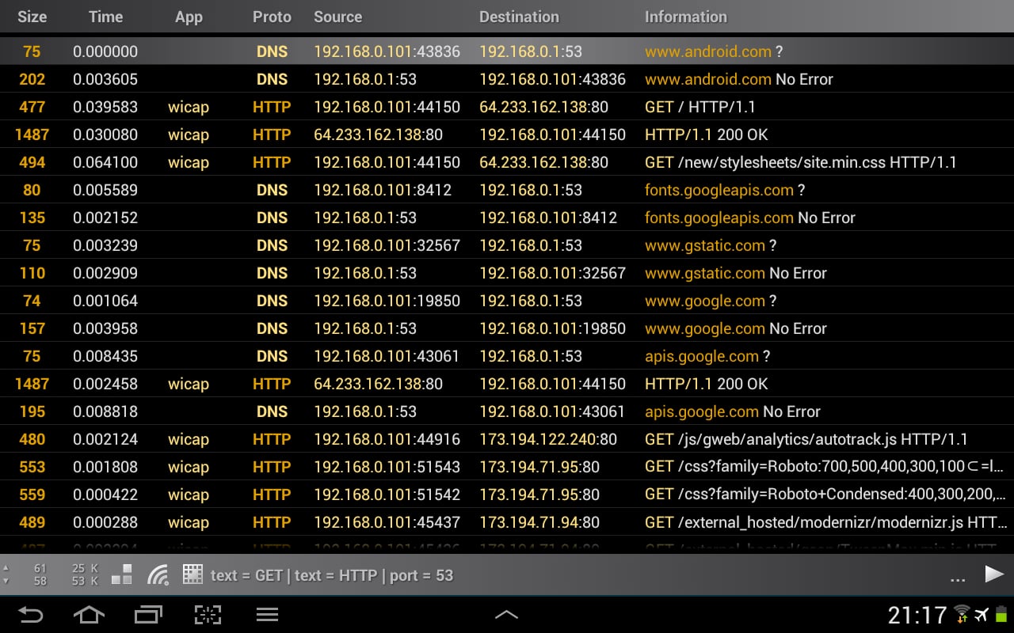Open the Android menu button
The height and width of the screenshot is (633, 1014).
[x=267, y=614]
